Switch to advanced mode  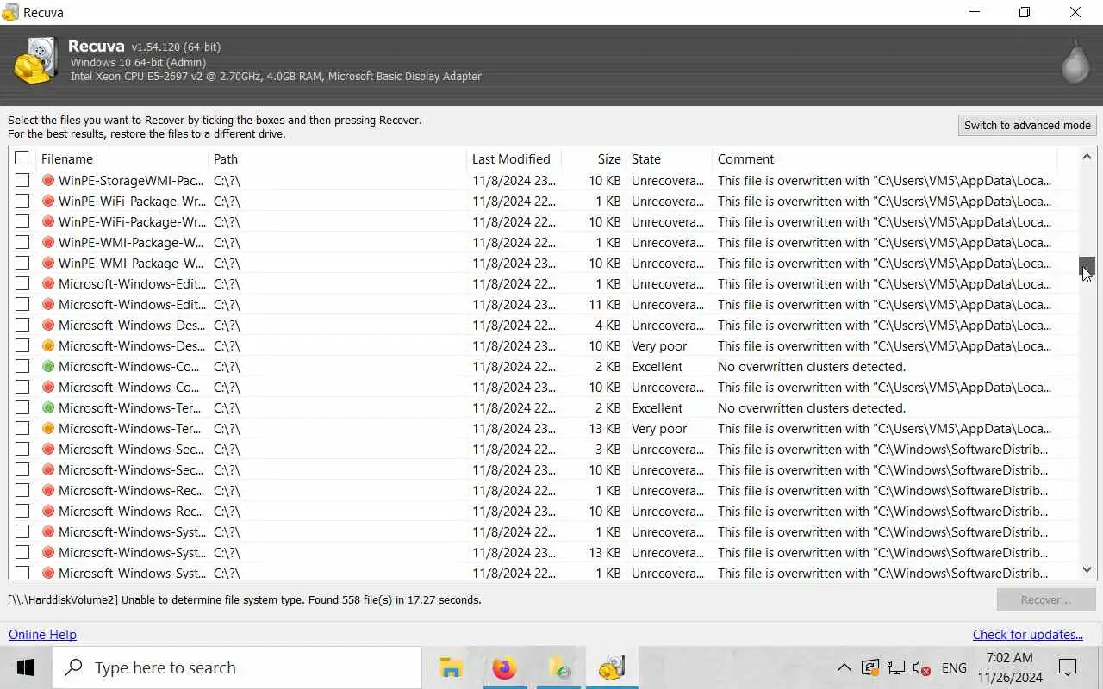[1027, 125]
